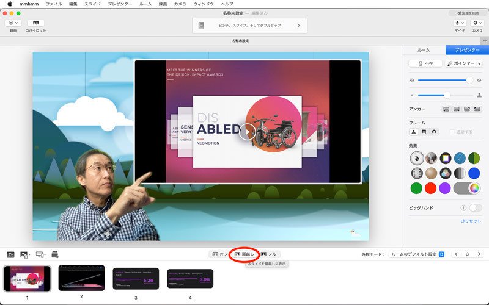Select the first anchor position icon
This screenshot has height=305, width=489.
(x=446, y=109)
